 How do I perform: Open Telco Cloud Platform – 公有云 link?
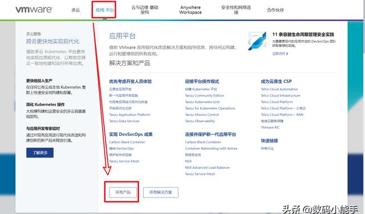click(283, 108)
